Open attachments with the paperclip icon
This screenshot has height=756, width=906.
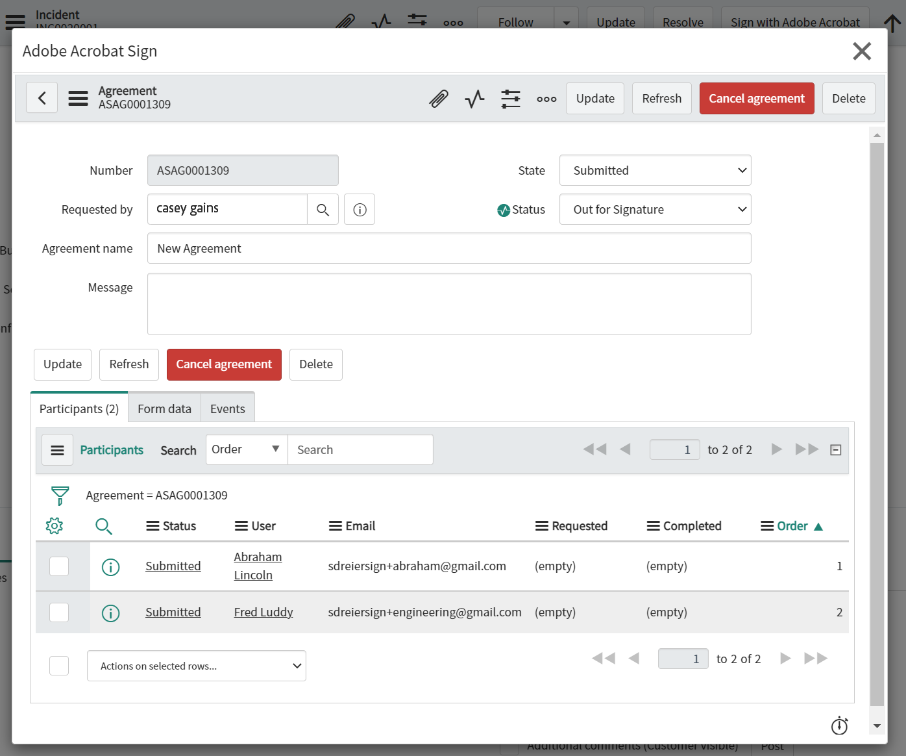pyautogui.click(x=439, y=98)
